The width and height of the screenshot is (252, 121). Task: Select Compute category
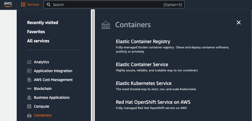42,106
